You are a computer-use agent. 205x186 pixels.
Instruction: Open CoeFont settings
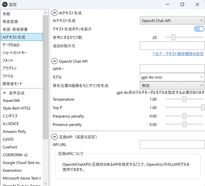coord(22,147)
